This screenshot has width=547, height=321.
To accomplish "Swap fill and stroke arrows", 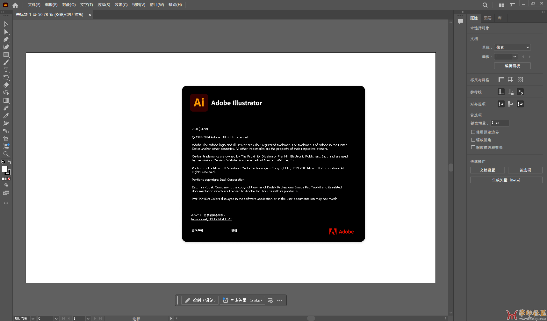I will coord(10,162).
